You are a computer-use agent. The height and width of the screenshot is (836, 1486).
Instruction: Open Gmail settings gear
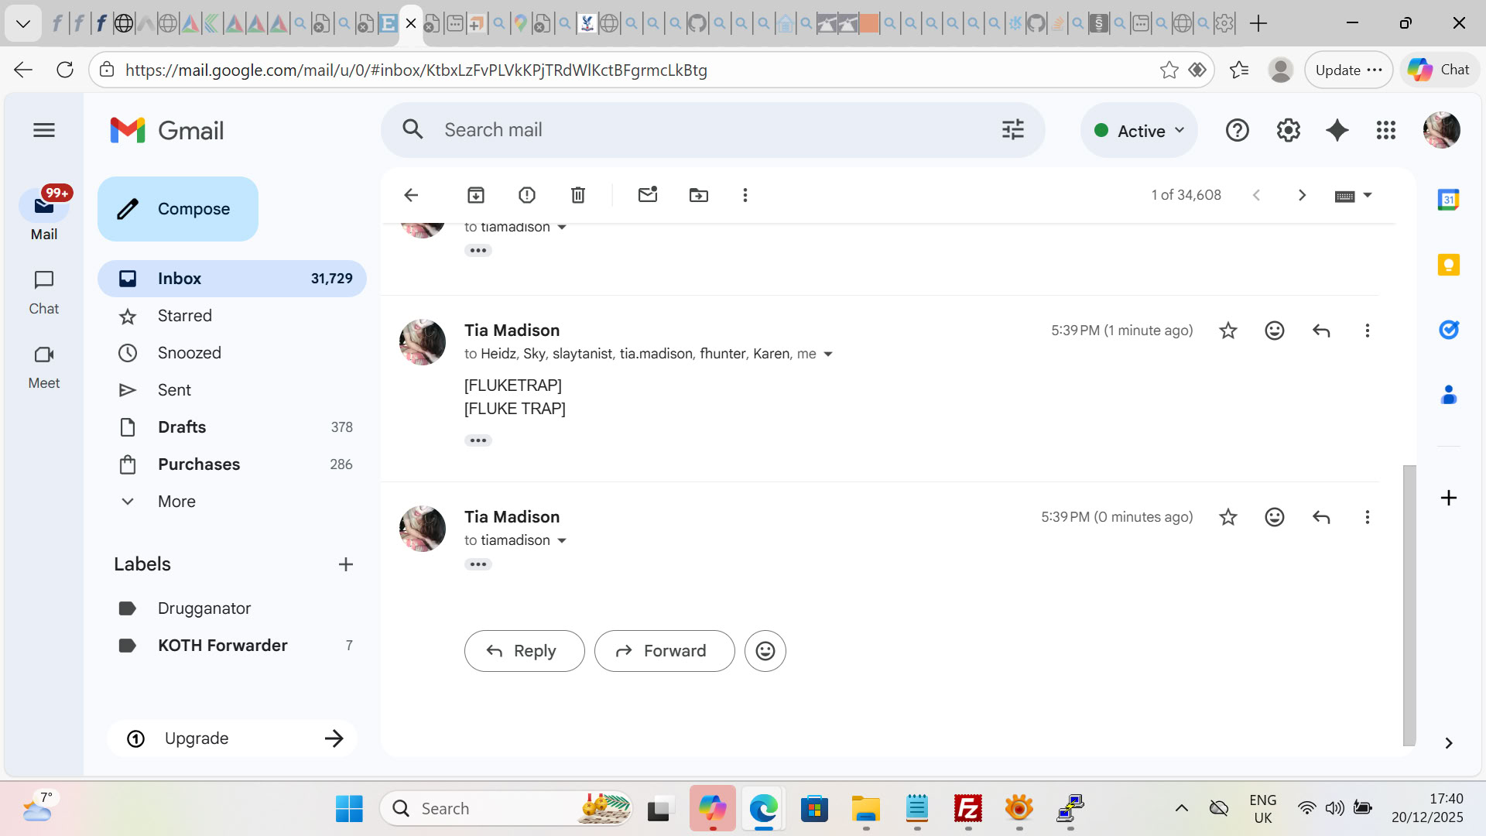pyautogui.click(x=1288, y=130)
